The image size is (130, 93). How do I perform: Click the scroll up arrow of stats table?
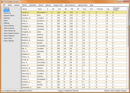[128, 8]
